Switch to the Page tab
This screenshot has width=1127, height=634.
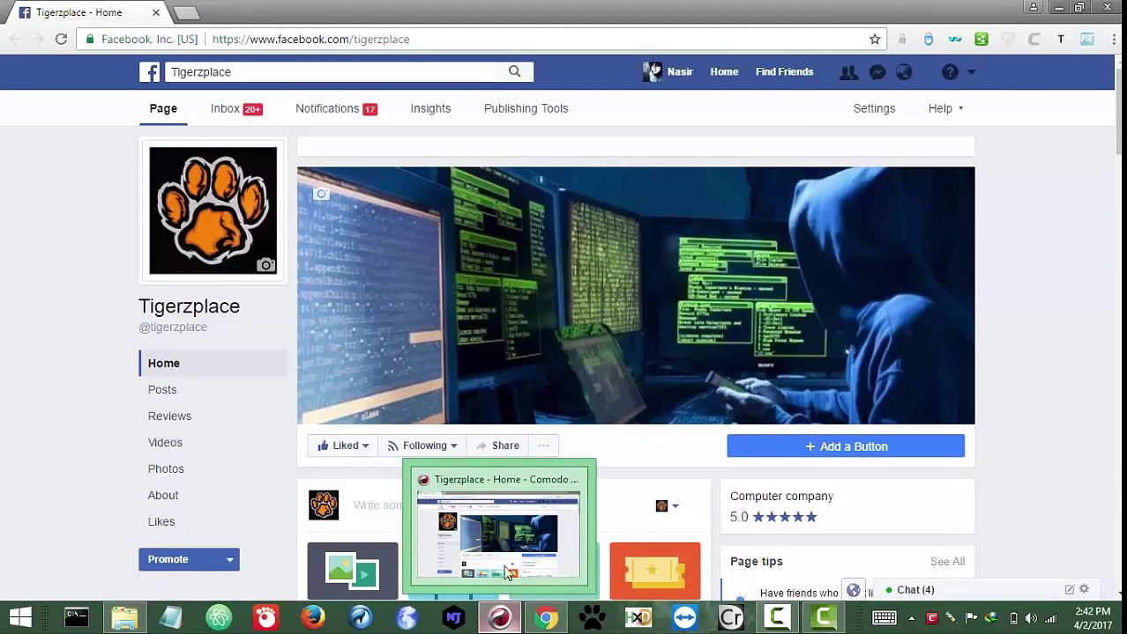pos(163,108)
